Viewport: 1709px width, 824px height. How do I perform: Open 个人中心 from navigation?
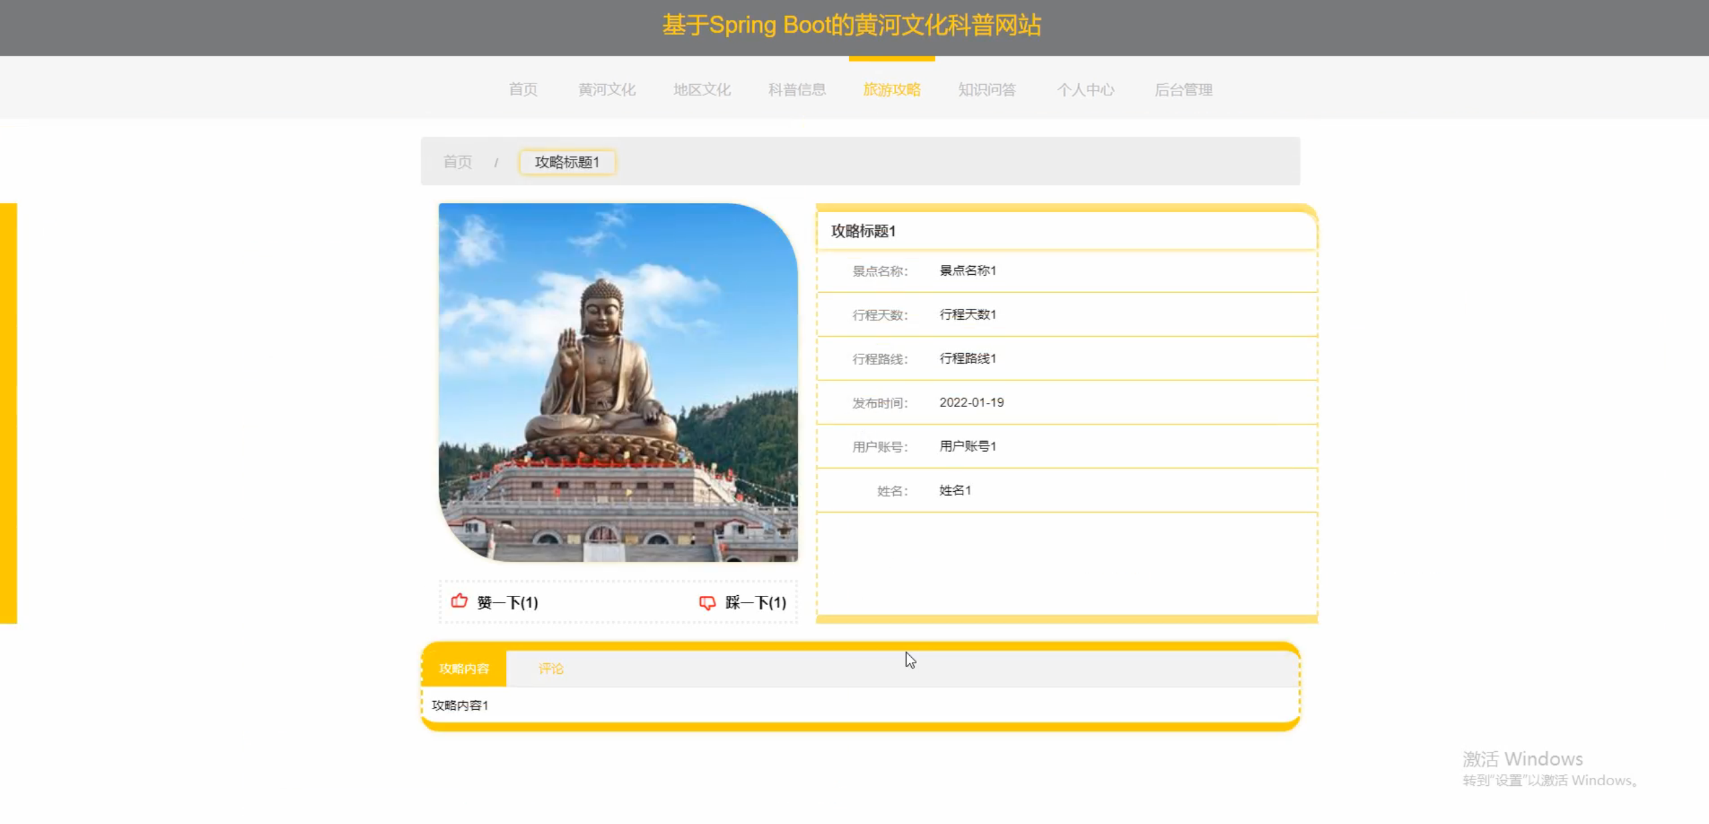click(x=1085, y=89)
